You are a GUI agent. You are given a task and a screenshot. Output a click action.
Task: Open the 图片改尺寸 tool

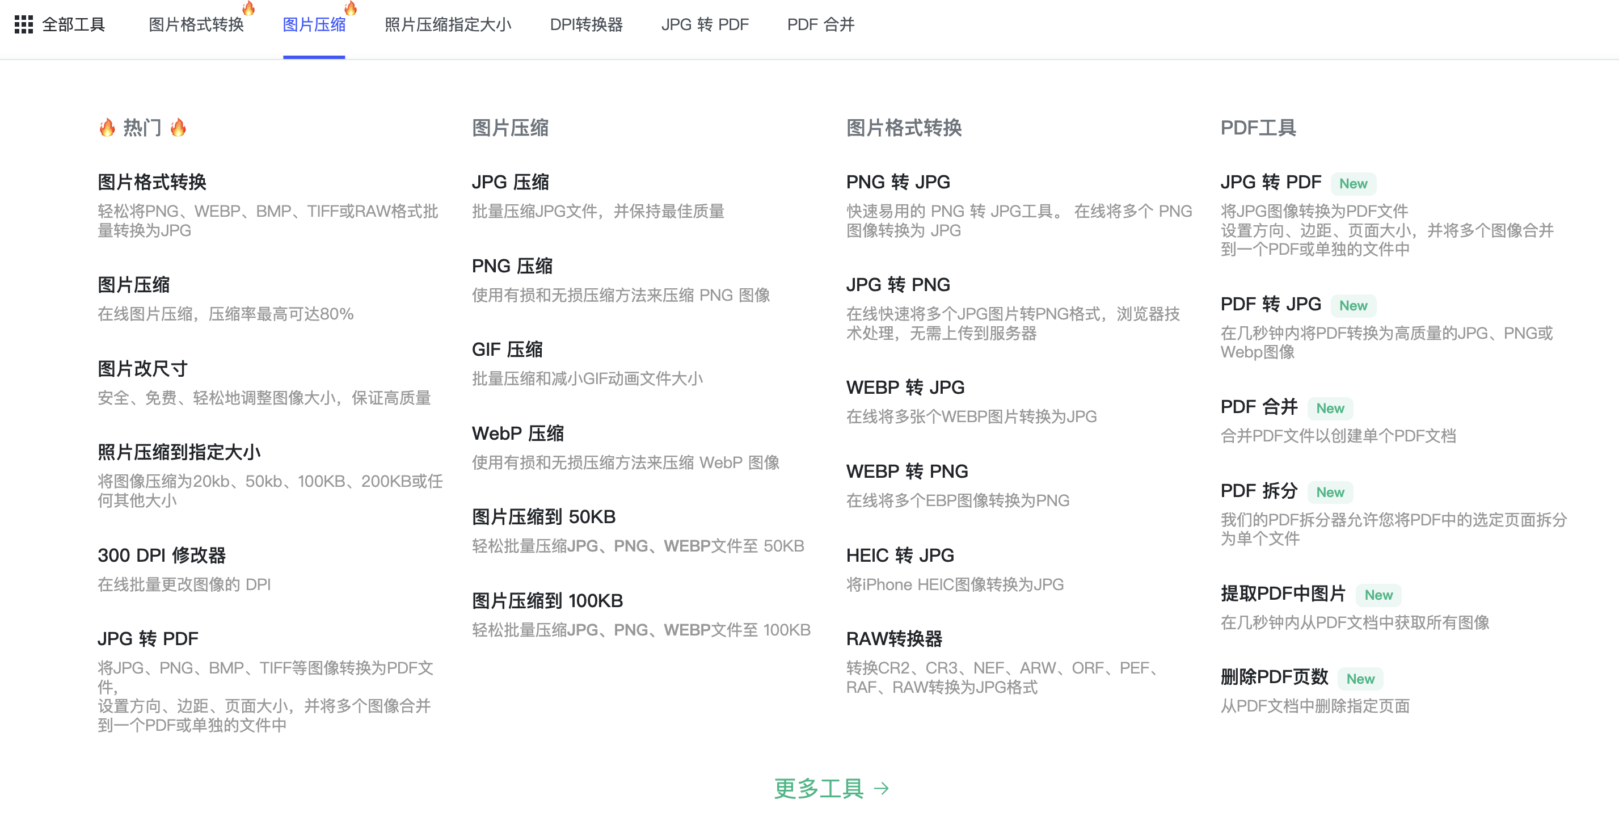(142, 368)
